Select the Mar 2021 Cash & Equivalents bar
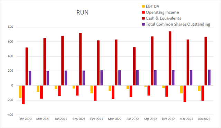221x128 pixels. [x=45, y=62]
